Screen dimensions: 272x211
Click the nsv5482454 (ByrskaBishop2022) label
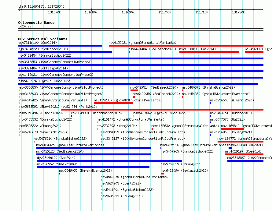45,55
